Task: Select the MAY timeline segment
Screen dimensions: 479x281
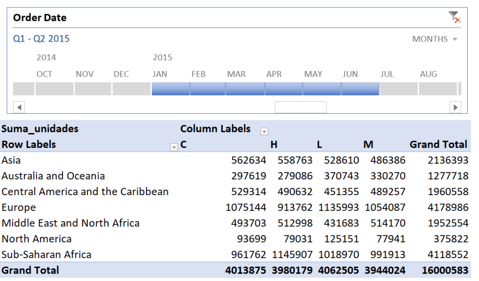Action: (322, 89)
